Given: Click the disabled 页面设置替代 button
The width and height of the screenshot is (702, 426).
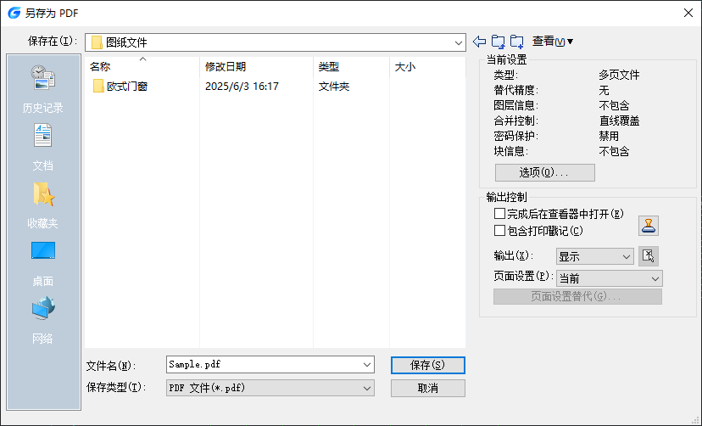Looking at the screenshot, I should click(x=577, y=296).
